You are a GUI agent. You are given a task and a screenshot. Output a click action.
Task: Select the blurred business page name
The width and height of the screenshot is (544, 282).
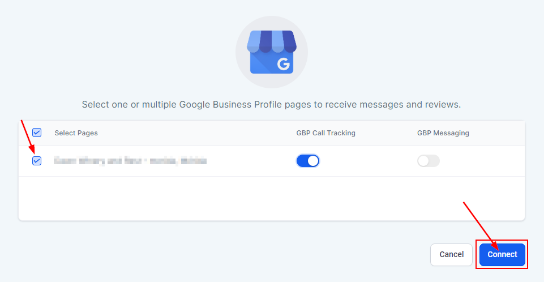click(x=130, y=161)
